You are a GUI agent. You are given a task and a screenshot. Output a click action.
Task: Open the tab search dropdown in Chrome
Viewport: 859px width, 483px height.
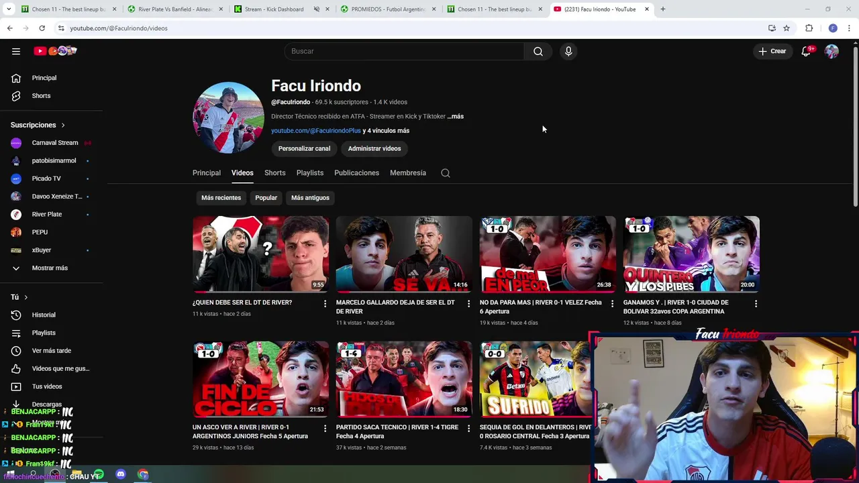pyautogui.click(x=9, y=9)
